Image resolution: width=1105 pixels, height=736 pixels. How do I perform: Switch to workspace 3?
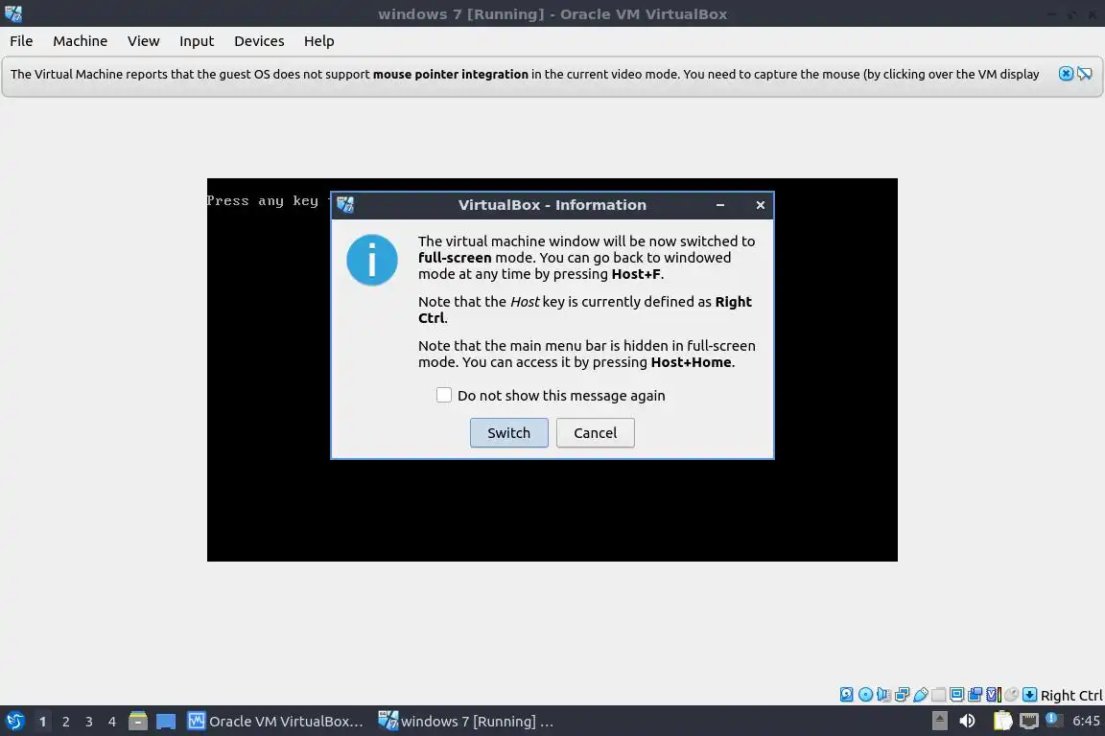pos(89,722)
